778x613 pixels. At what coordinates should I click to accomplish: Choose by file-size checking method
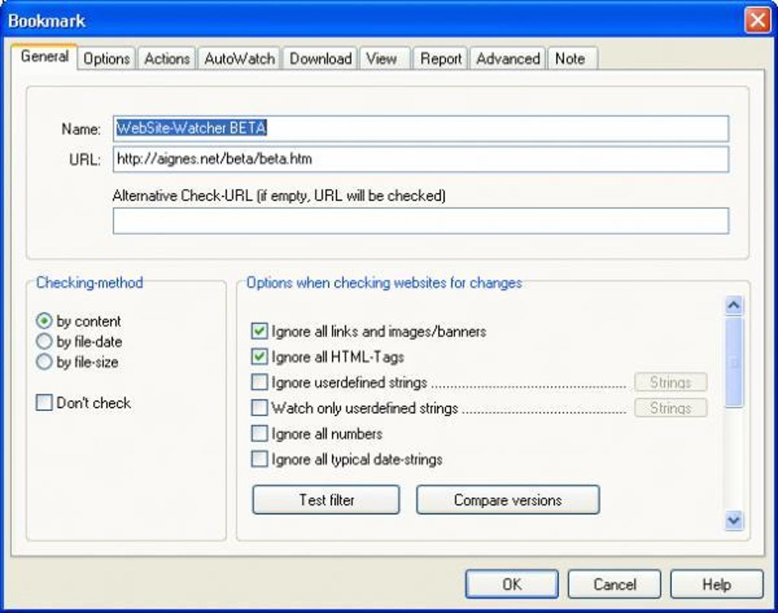click(44, 363)
